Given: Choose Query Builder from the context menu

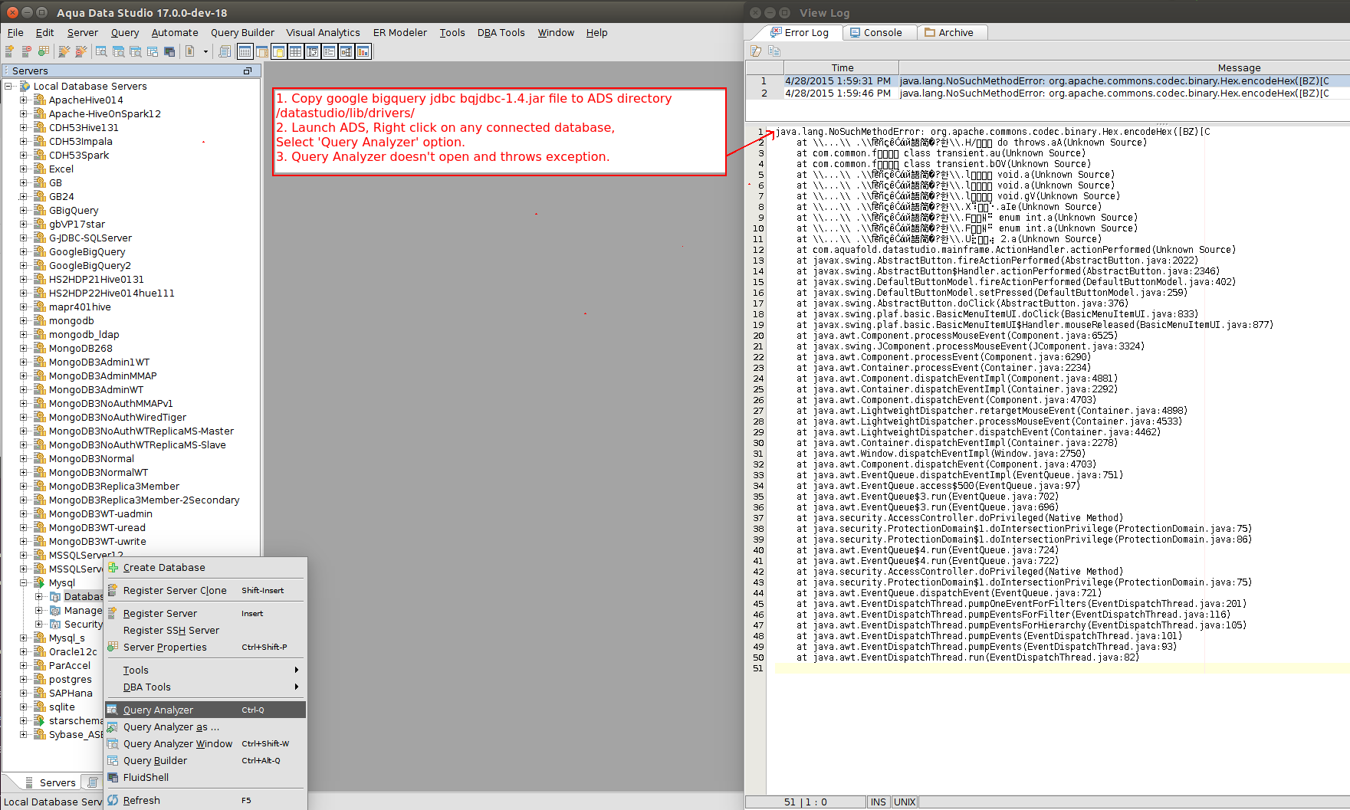Looking at the screenshot, I should coord(205,761).
